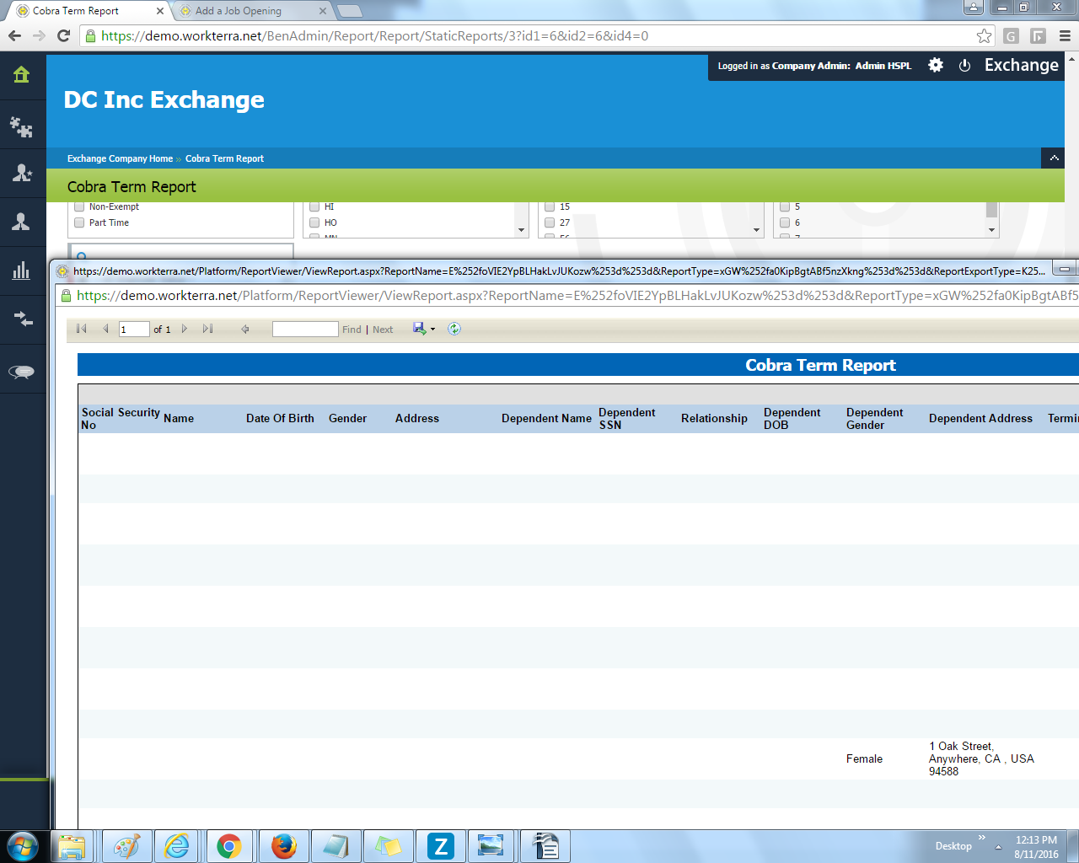Enable the checkbox labeled 27

pyautogui.click(x=550, y=222)
